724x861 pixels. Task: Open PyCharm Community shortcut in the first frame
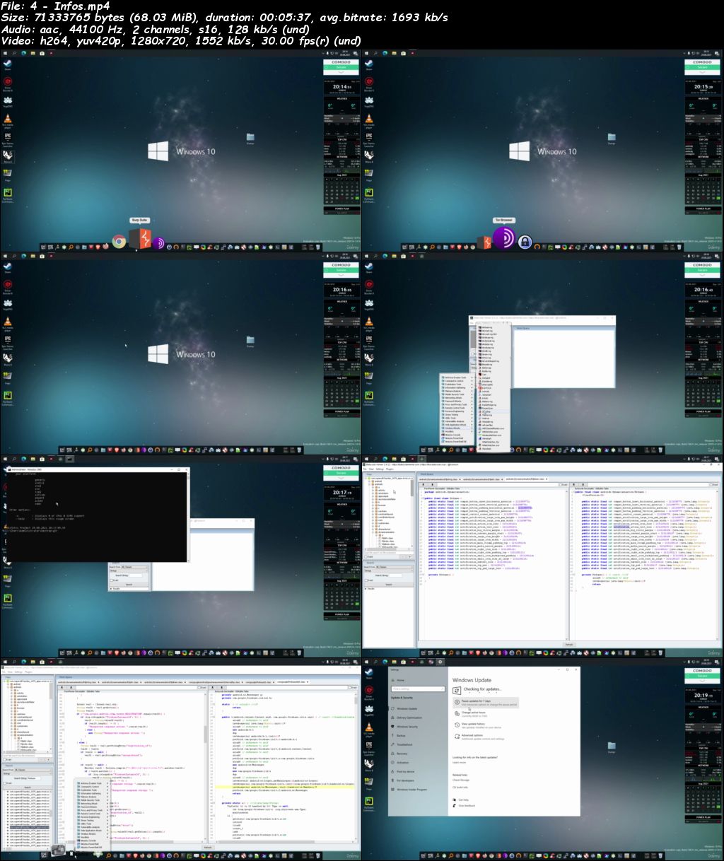(8, 192)
